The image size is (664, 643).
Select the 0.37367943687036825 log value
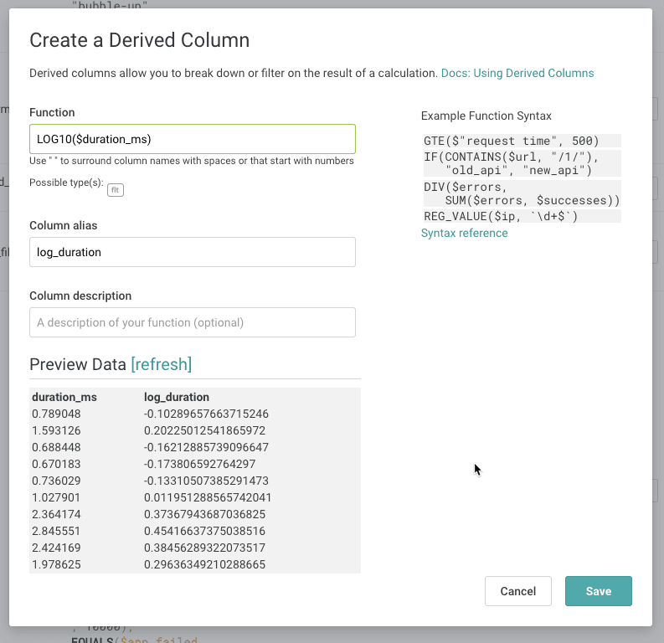point(205,514)
